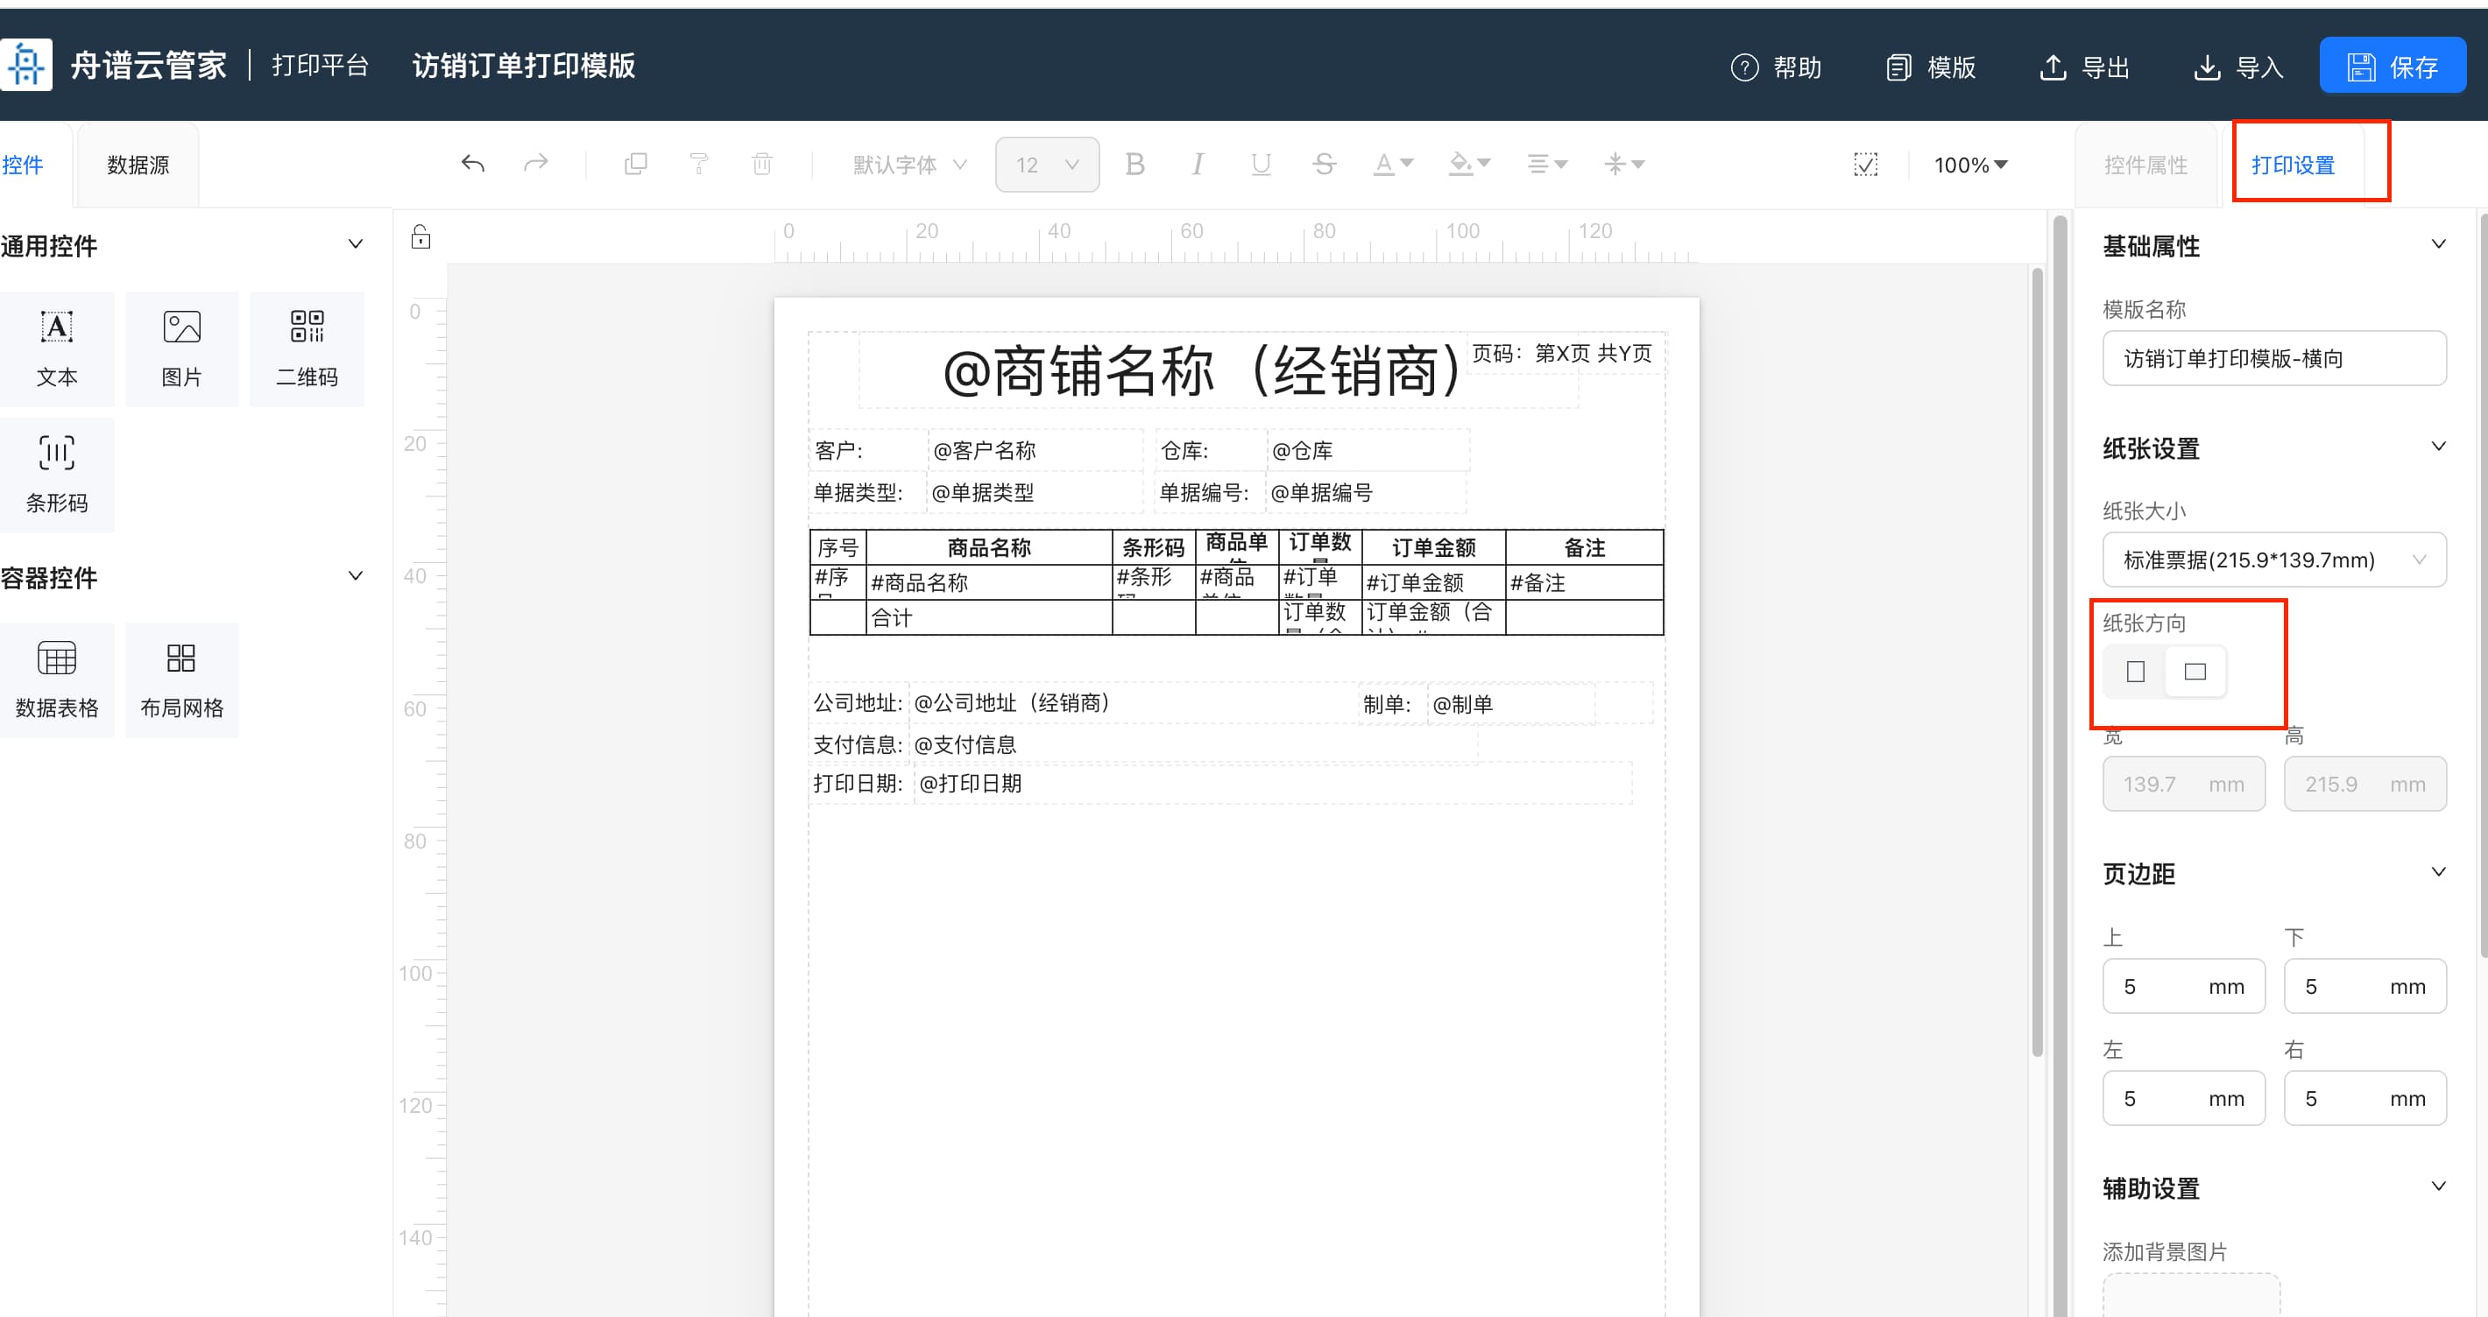Toggle bold formatting
Screen dimensions: 2488x1317
point(1134,164)
